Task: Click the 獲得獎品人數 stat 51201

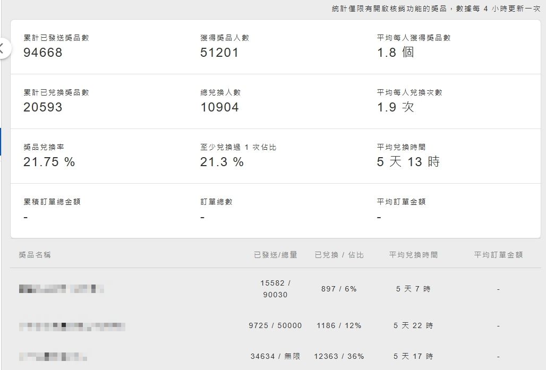Action: point(219,53)
